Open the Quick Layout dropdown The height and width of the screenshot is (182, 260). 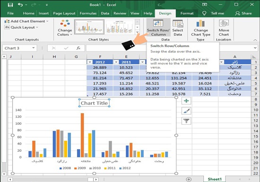click(21, 27)
